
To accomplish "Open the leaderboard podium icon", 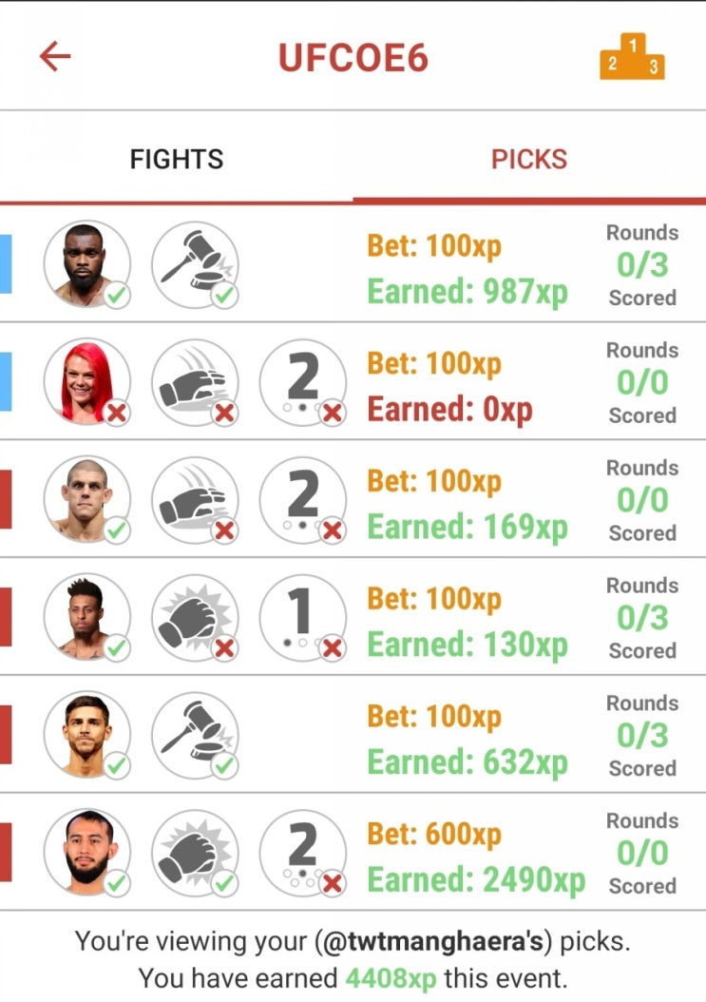I will 632,57.
